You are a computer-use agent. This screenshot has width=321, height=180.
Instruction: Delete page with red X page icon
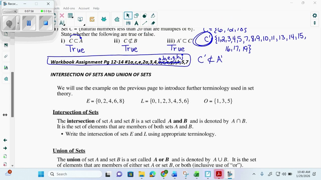pyautogui.click(x=5, y=164)
